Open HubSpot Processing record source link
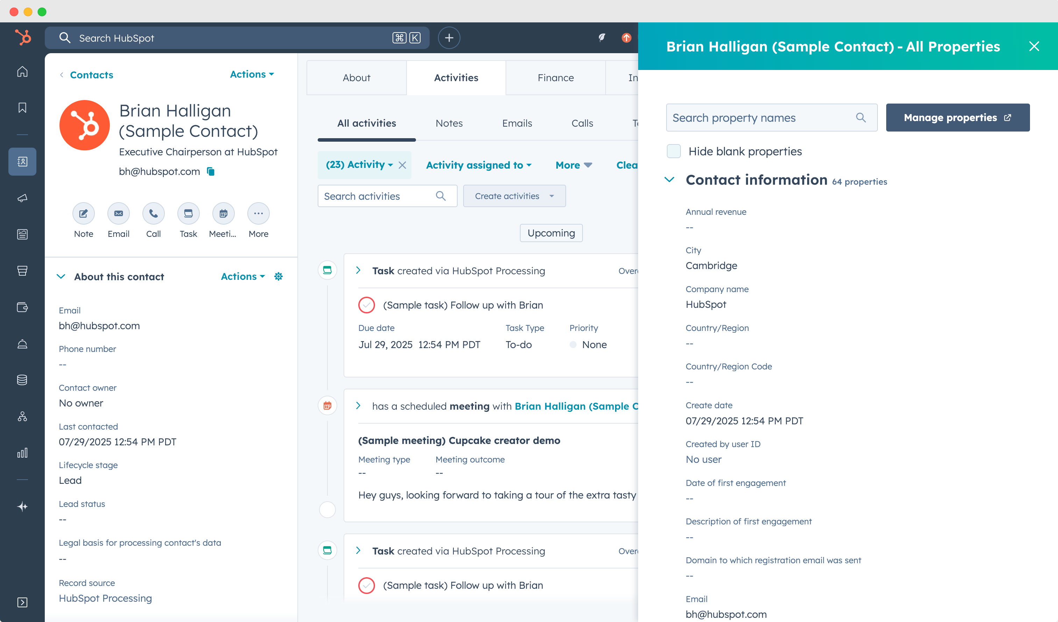1058x622 pixels. coord(105,598)
